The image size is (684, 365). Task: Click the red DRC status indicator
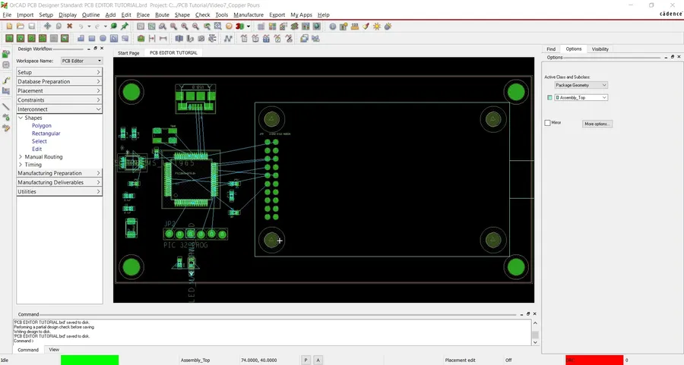594,360
